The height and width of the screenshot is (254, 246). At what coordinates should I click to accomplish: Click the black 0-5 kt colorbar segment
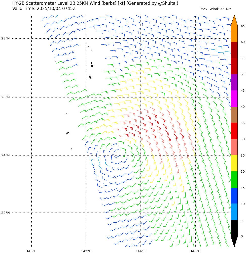(234, 228)
